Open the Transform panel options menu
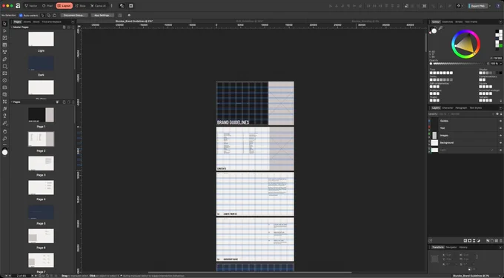Screen dimensions: 504x278 (501, 248)
